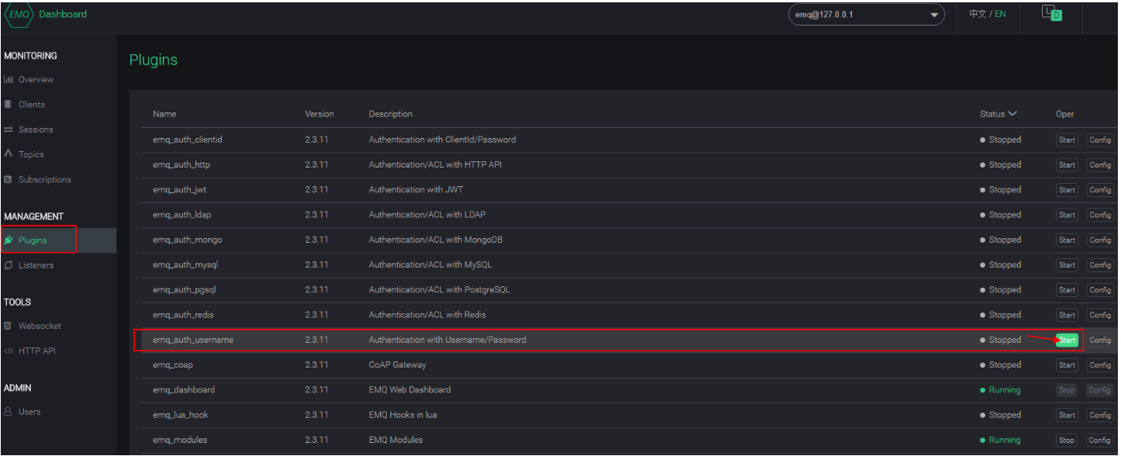
Task: Start the emq_auth_ldap plugin
Action: (1067, 215)
